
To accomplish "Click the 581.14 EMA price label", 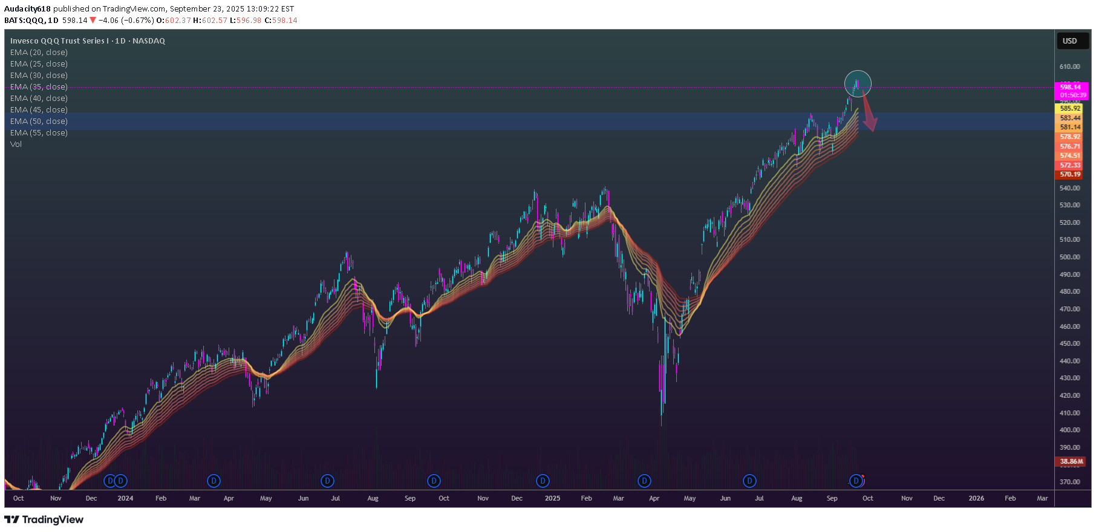I will [x=1070, y=128].
